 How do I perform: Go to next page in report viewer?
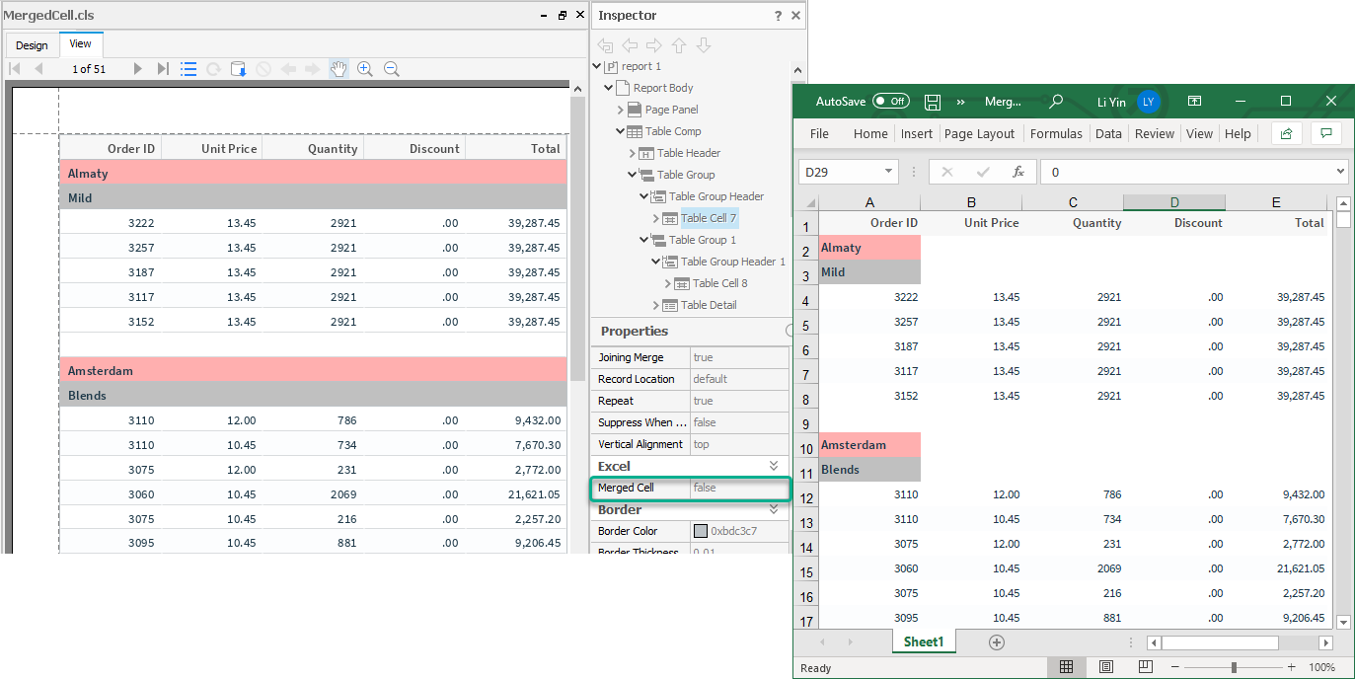pyautogui.click(x=138, y=69)
